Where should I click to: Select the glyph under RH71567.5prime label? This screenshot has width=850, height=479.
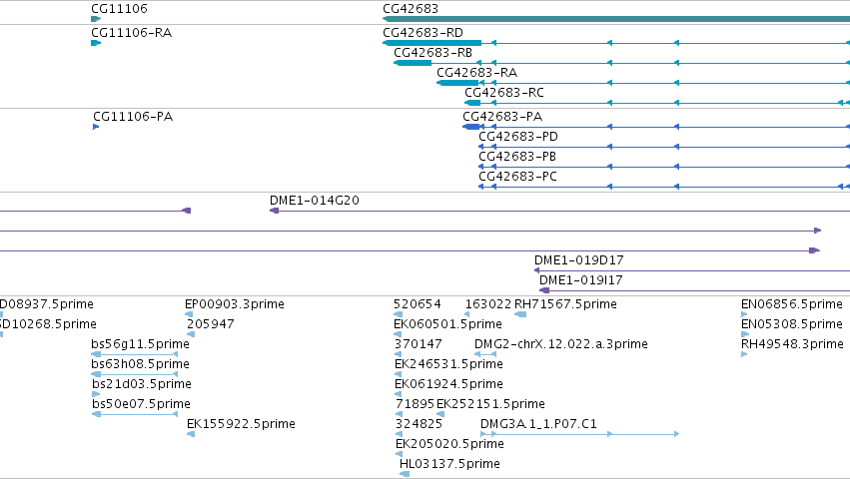520,314
